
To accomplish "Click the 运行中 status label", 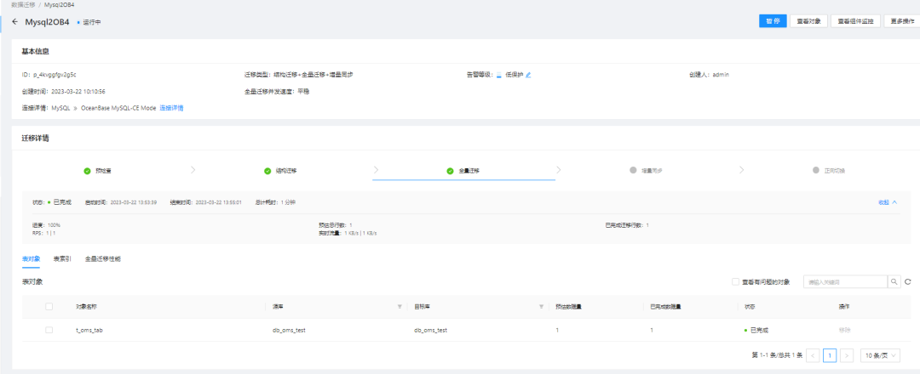I will [x=89, y=22].
